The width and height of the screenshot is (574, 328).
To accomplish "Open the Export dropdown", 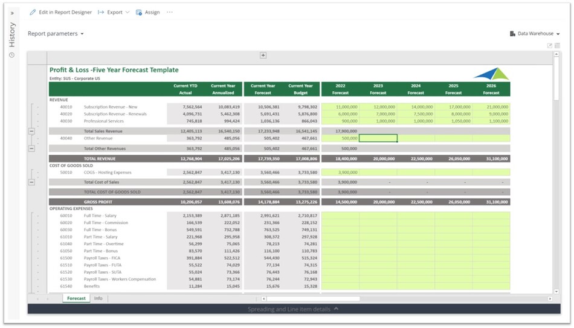I will (x=114, y=12).
